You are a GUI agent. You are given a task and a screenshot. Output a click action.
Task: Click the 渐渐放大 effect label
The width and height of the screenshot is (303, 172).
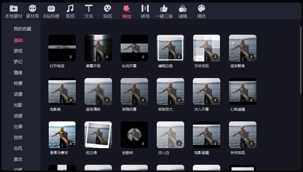click(x=165, y=109)
